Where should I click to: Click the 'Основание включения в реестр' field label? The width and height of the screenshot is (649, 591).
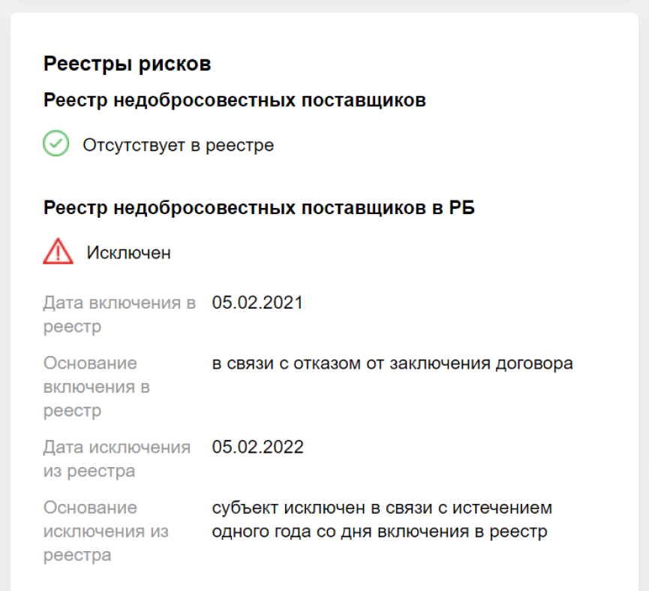pos(90,386)
